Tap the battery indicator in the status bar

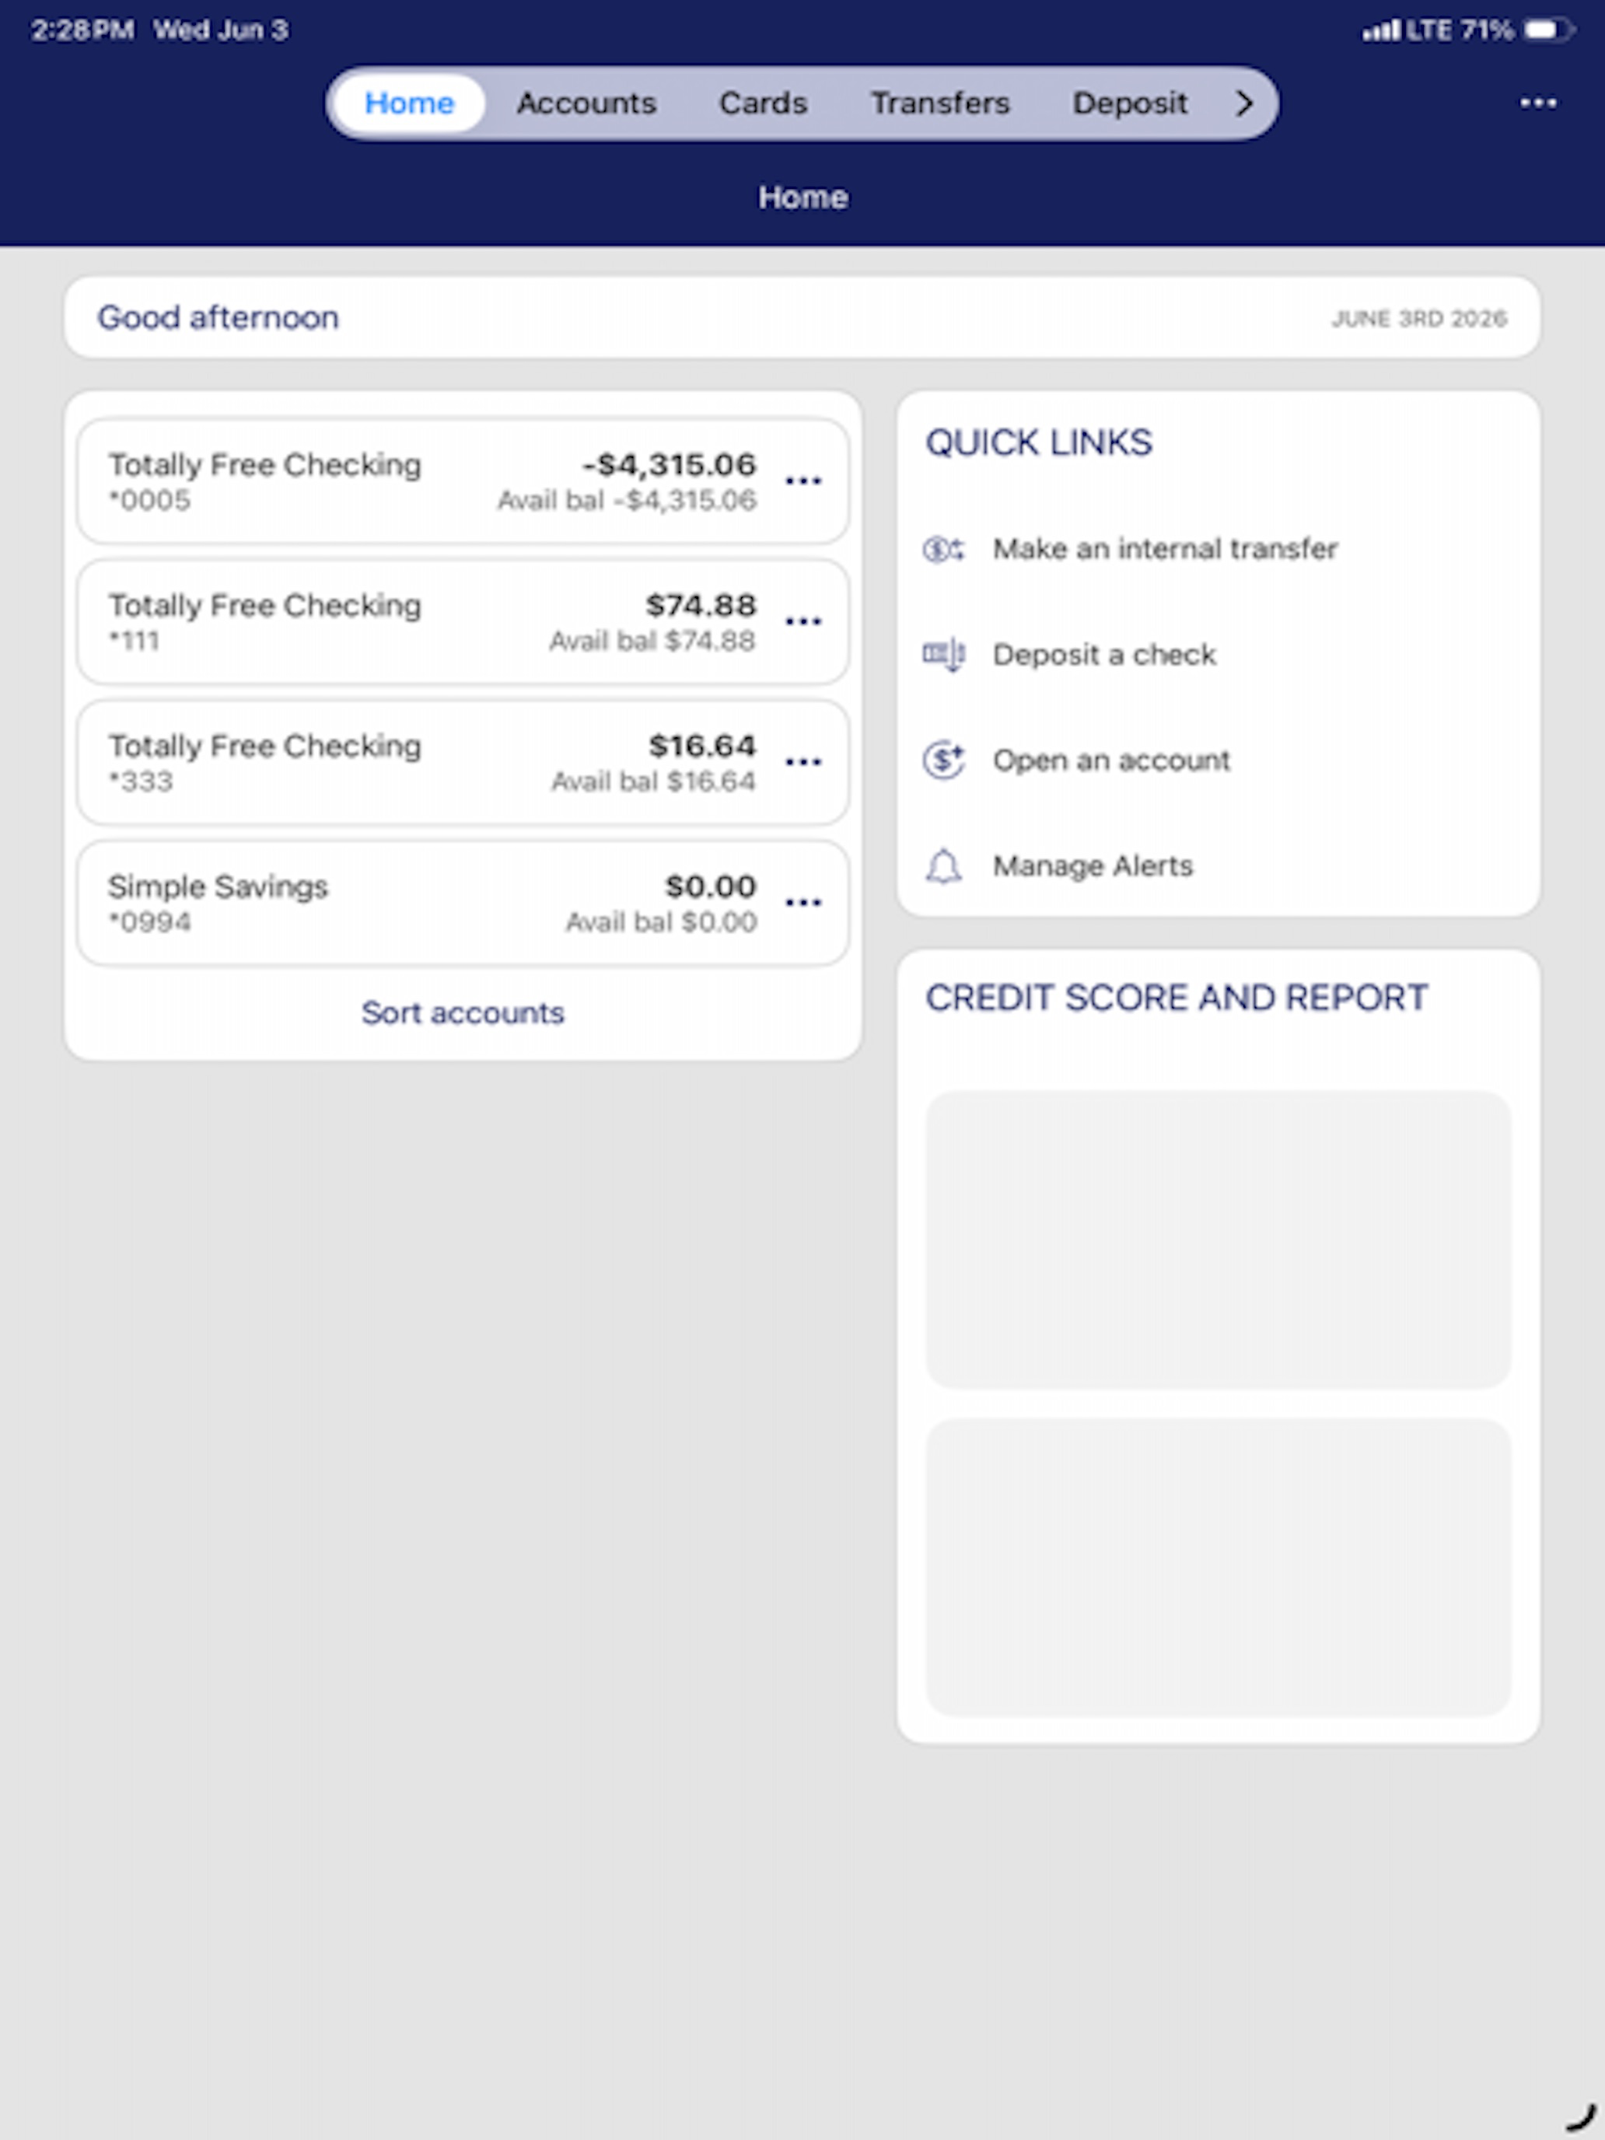pos(1548,30)
